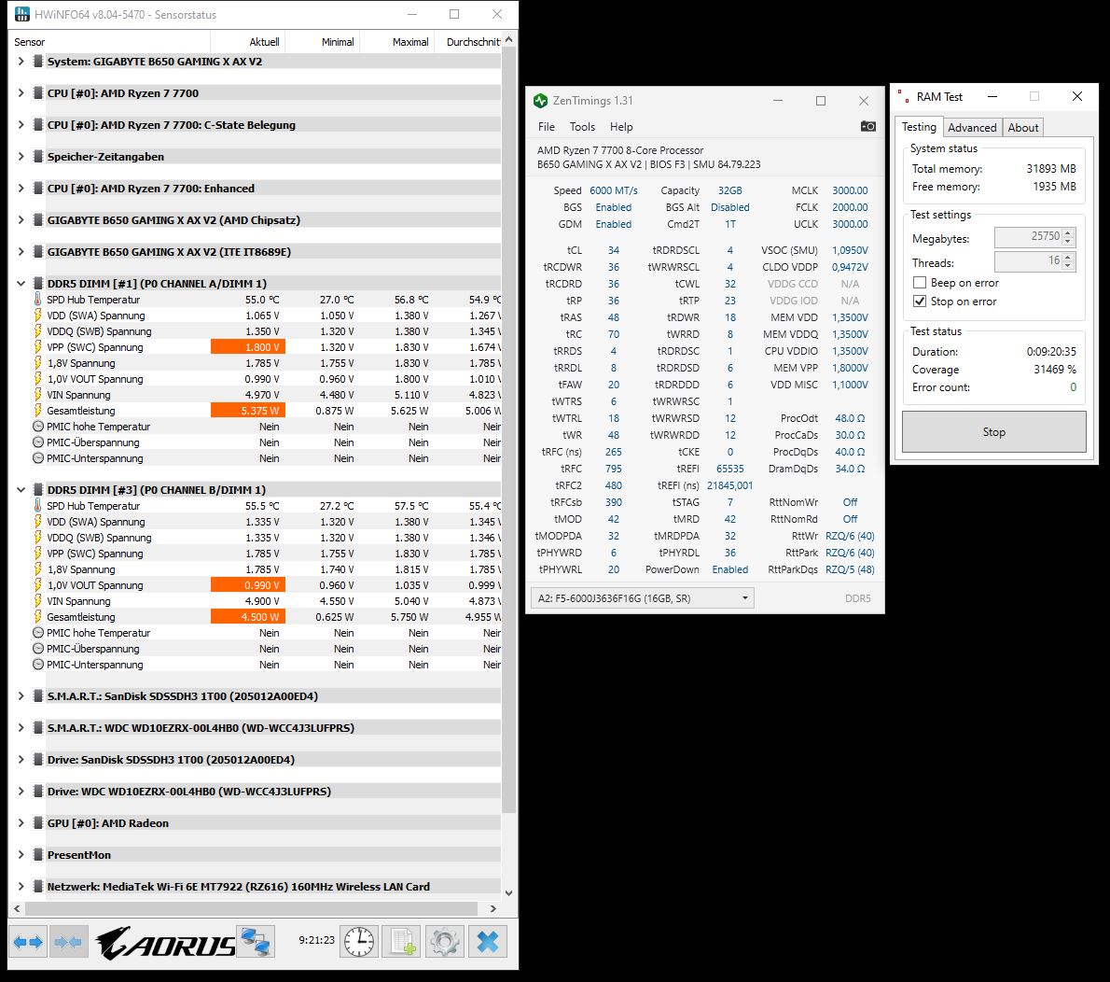This screenshot has width=1110, height=982.
Task: Open the HWiNFO remote network monitoring icon
Action: pyautogui.click(x=255, y=942)
